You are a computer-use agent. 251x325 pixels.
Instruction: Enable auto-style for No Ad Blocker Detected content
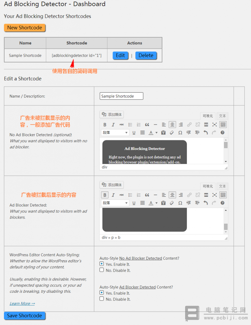click(102, 264)
